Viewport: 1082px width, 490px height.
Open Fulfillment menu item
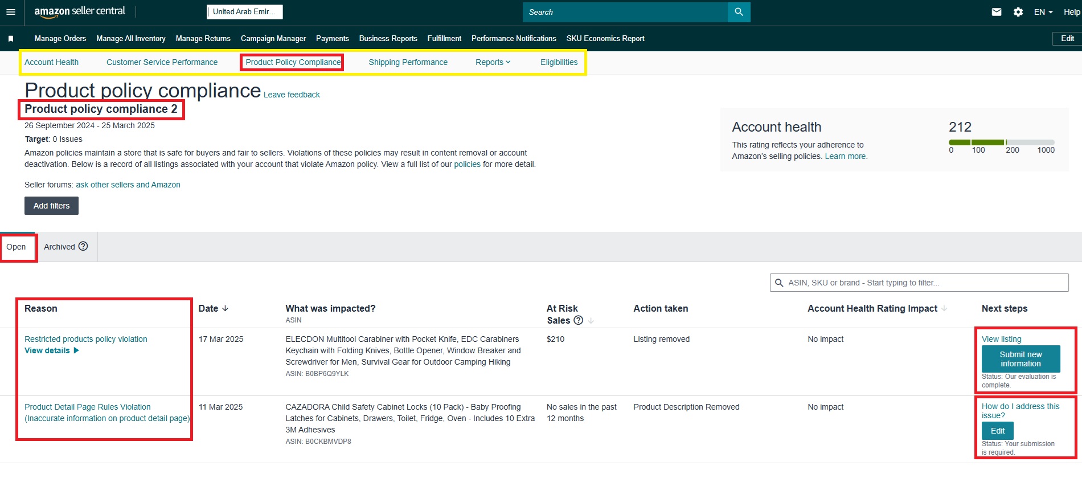point(444,39)
